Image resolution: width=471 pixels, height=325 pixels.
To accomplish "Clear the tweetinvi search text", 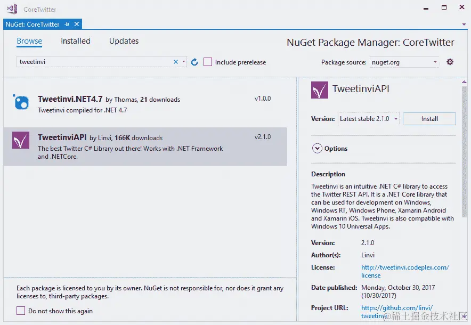I will pos(176,62).
